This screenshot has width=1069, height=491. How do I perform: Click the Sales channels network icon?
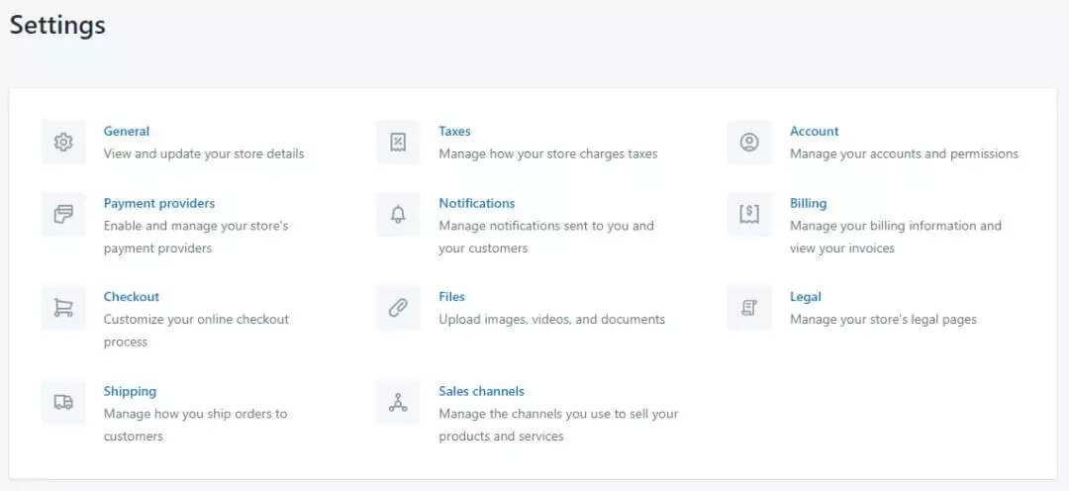[398, 402]
